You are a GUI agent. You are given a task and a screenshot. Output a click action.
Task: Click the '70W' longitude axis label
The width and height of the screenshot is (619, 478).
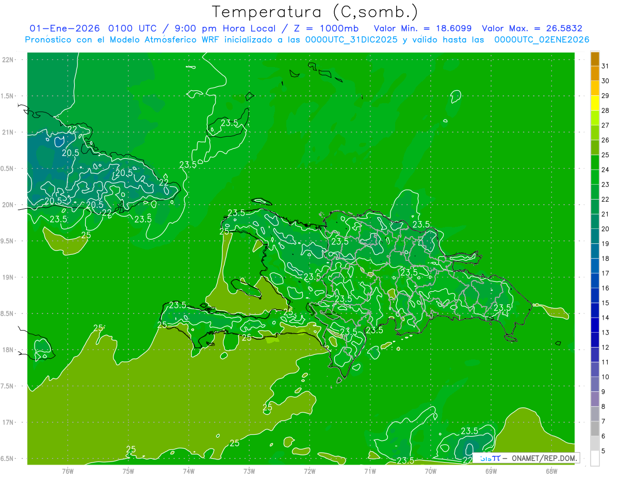tap(431, 471)
